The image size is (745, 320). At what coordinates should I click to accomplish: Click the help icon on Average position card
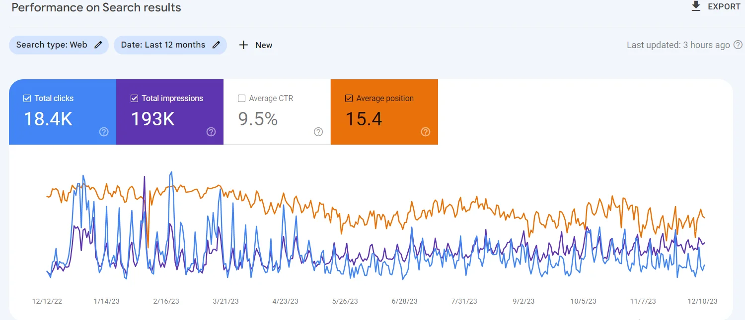tap(426, 132)
